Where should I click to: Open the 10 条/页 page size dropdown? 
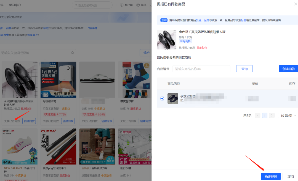point(288,116)
